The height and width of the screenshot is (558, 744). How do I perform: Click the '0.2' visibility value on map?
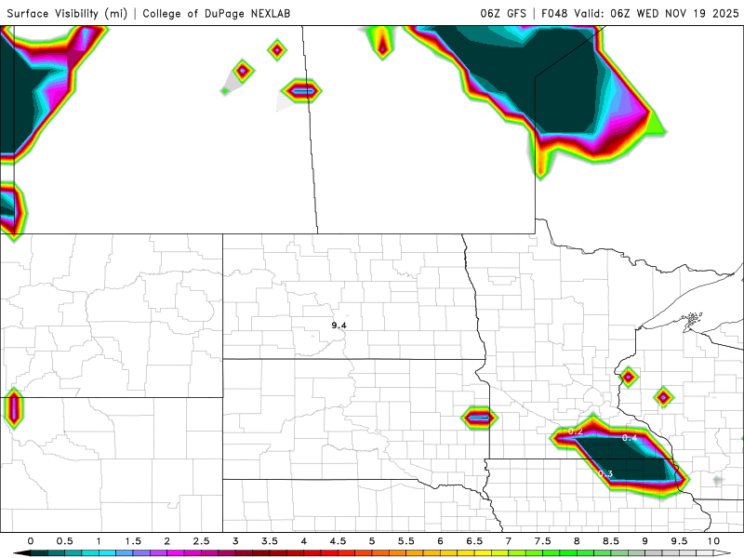[575, 431]
